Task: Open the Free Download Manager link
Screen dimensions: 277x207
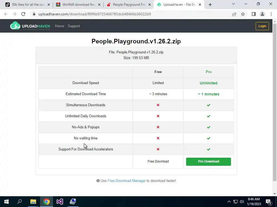Action: click(127, 181)
